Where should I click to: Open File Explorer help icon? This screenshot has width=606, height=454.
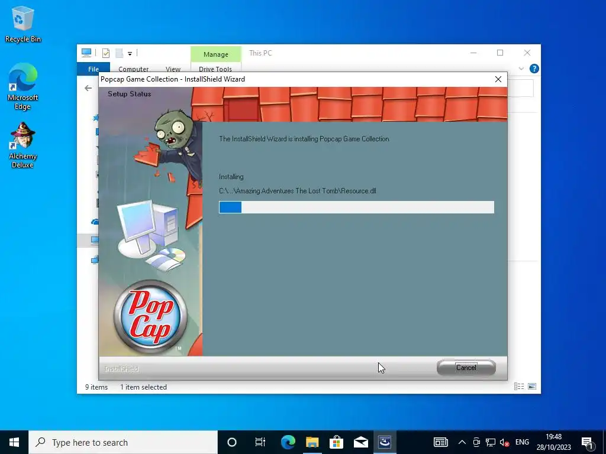pos(534,69)
